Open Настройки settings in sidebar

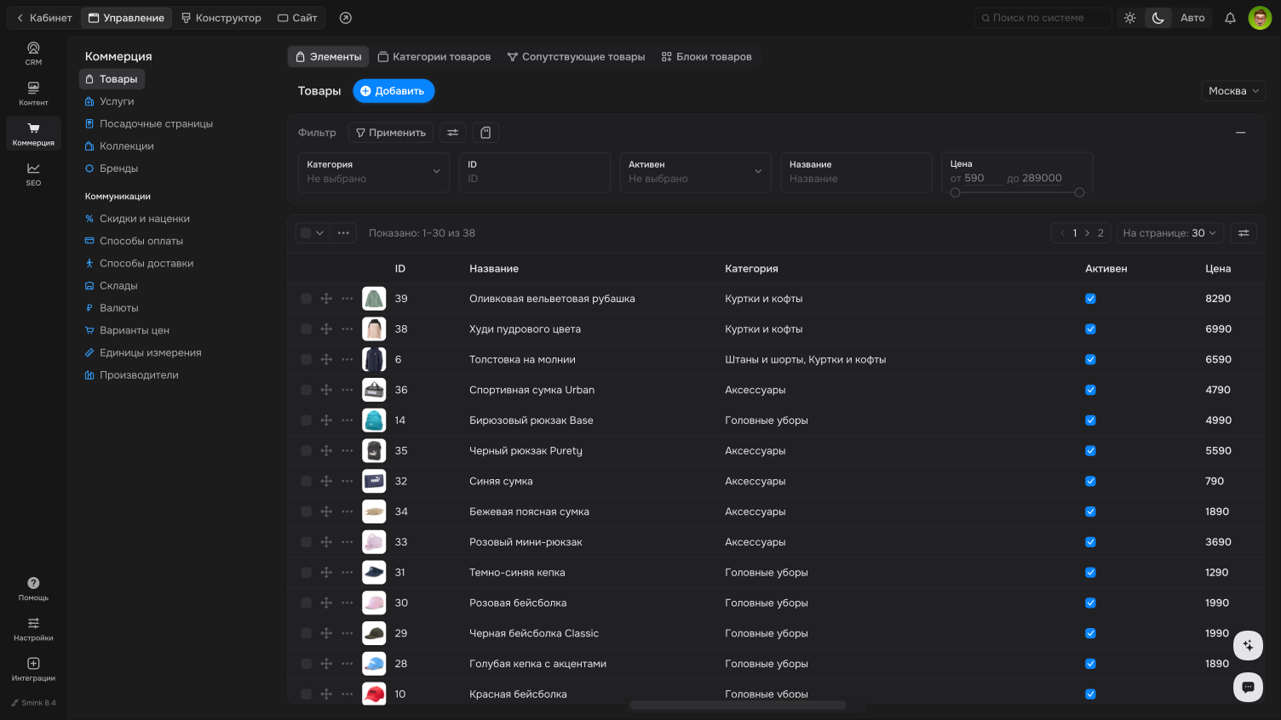point(33,629)
